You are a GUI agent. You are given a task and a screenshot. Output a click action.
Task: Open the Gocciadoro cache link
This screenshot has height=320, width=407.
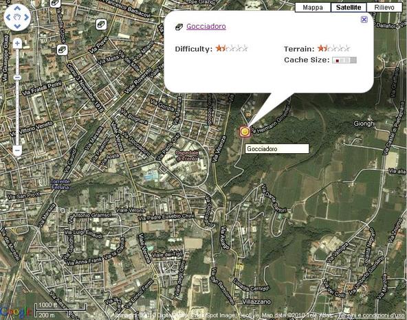coord(206,27)
